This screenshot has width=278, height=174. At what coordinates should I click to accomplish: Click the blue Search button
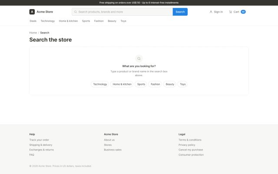[x=180, y=12]
